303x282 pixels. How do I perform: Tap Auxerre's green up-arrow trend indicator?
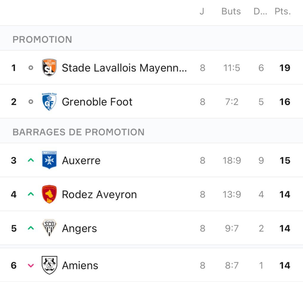coord(31,160)
